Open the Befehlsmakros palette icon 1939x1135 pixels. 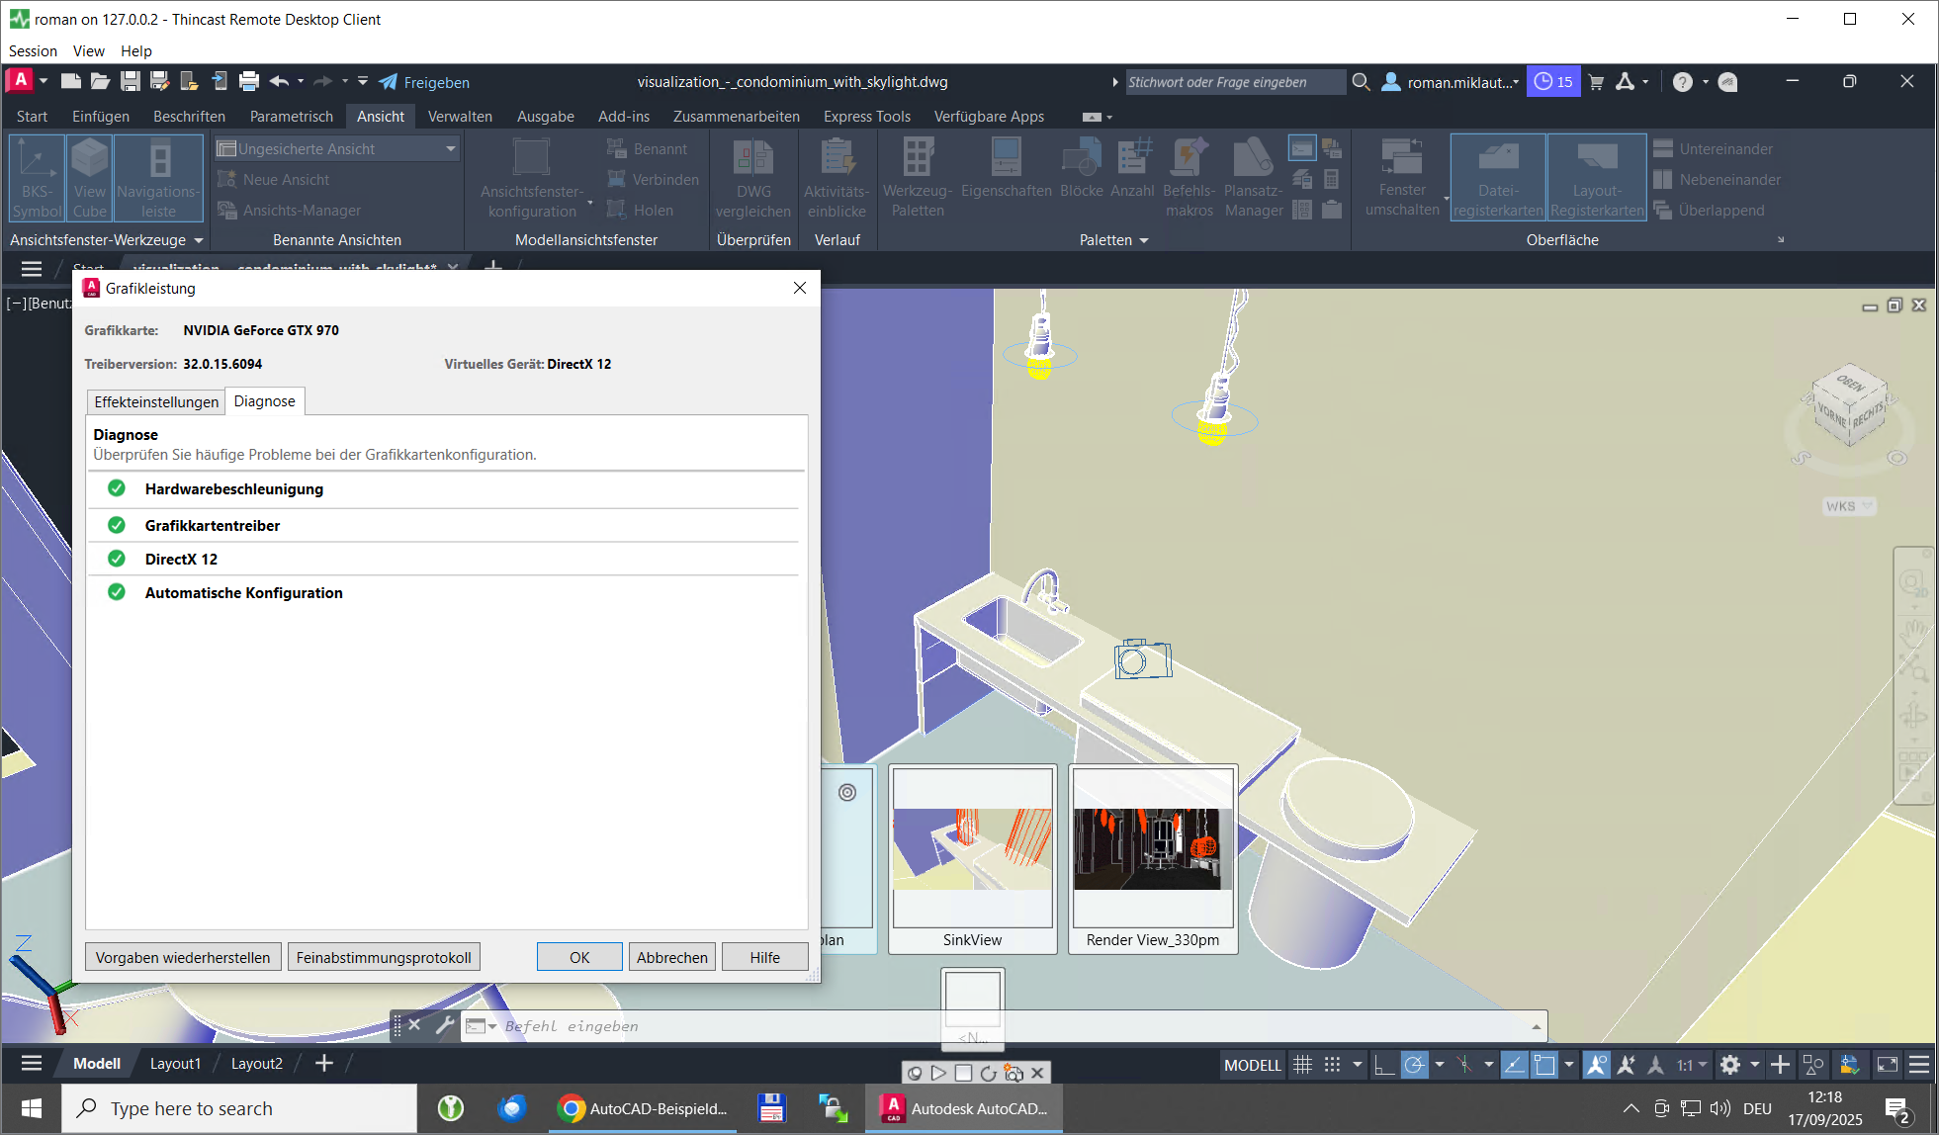(1189, 179)
